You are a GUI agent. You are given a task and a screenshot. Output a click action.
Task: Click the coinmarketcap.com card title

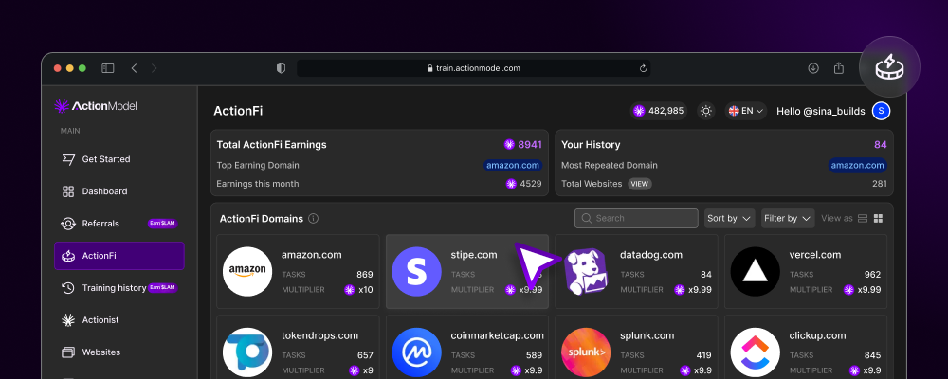497,335
